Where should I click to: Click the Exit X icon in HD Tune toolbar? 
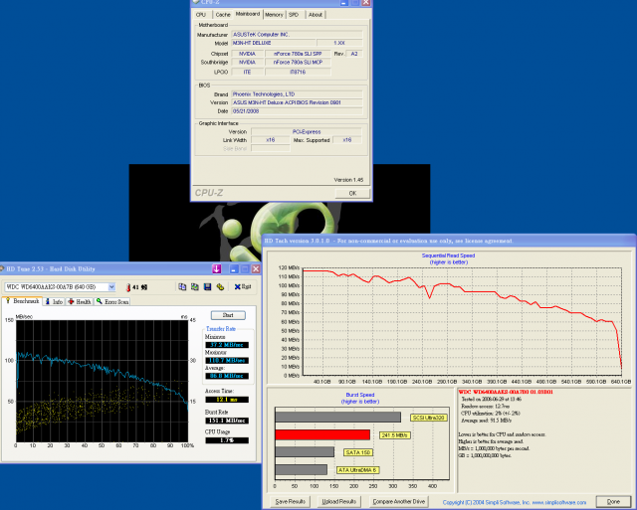[x=243, y=287]
